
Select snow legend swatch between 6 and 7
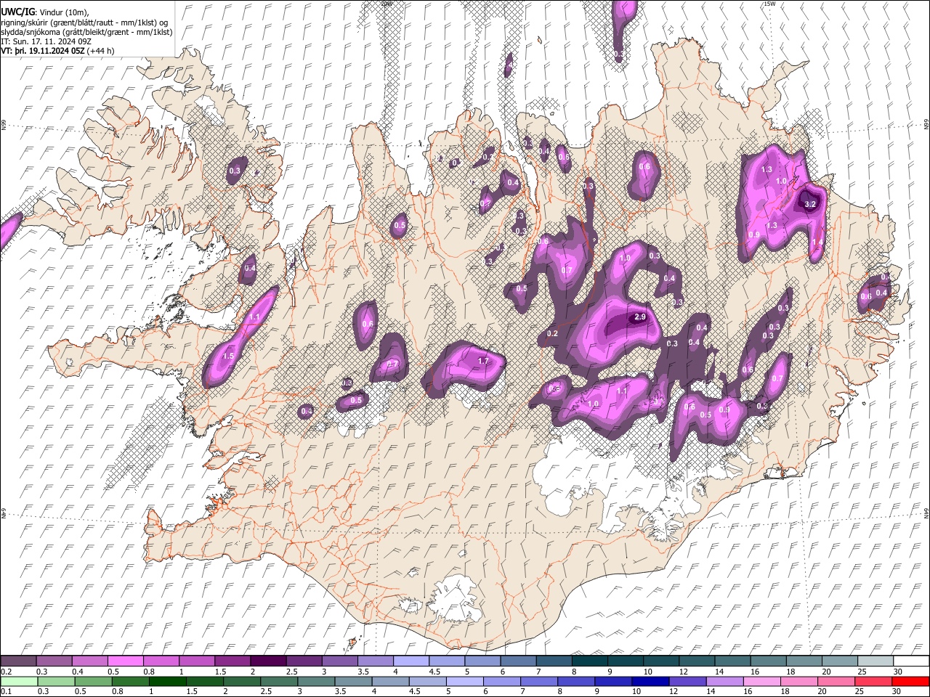(x=518, y=661)
